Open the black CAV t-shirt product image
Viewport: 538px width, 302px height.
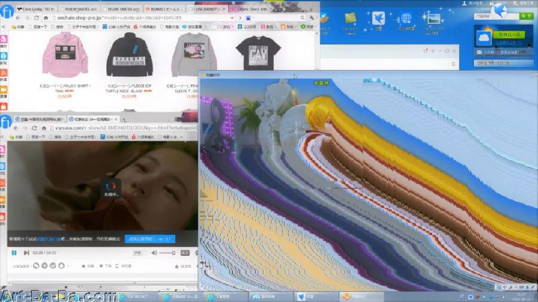[x=258, y=53]
